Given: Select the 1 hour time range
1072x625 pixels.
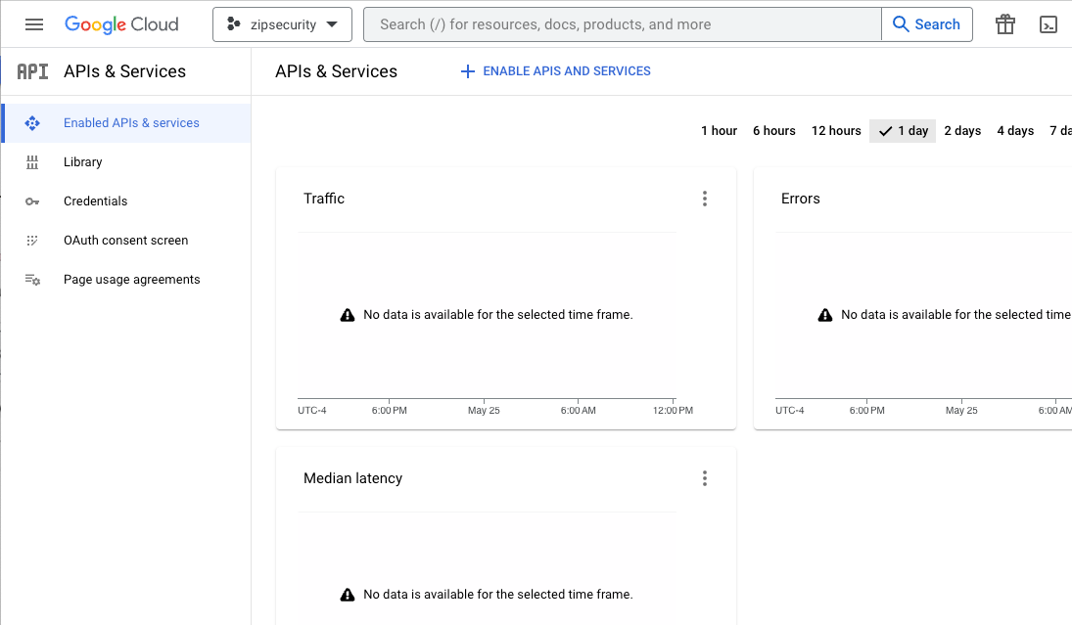Looking at the screenshot, I should pos(719,131).
